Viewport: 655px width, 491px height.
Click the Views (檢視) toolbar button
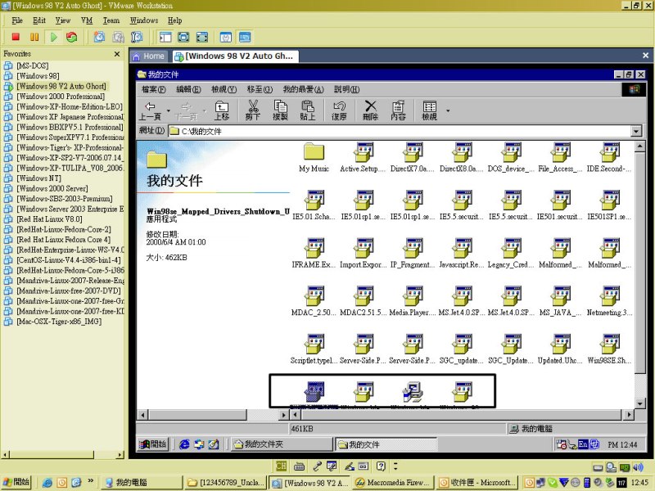(429, 111)
